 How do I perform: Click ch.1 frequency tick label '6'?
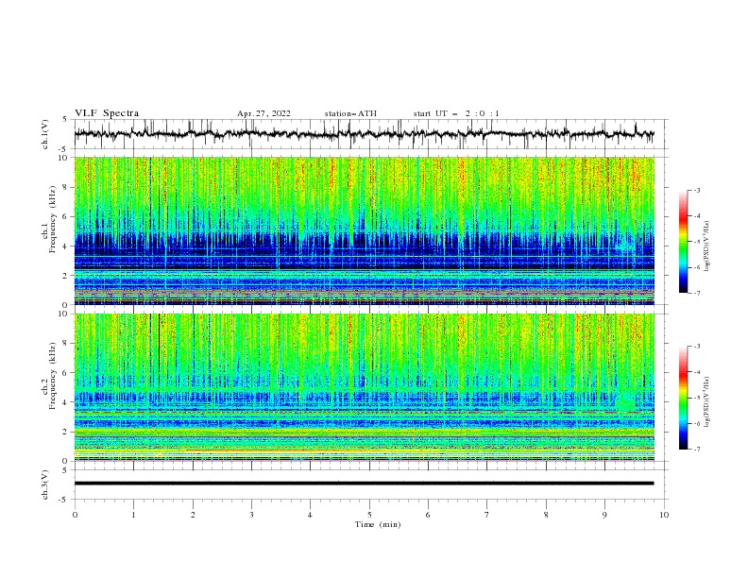pos(66,216)
